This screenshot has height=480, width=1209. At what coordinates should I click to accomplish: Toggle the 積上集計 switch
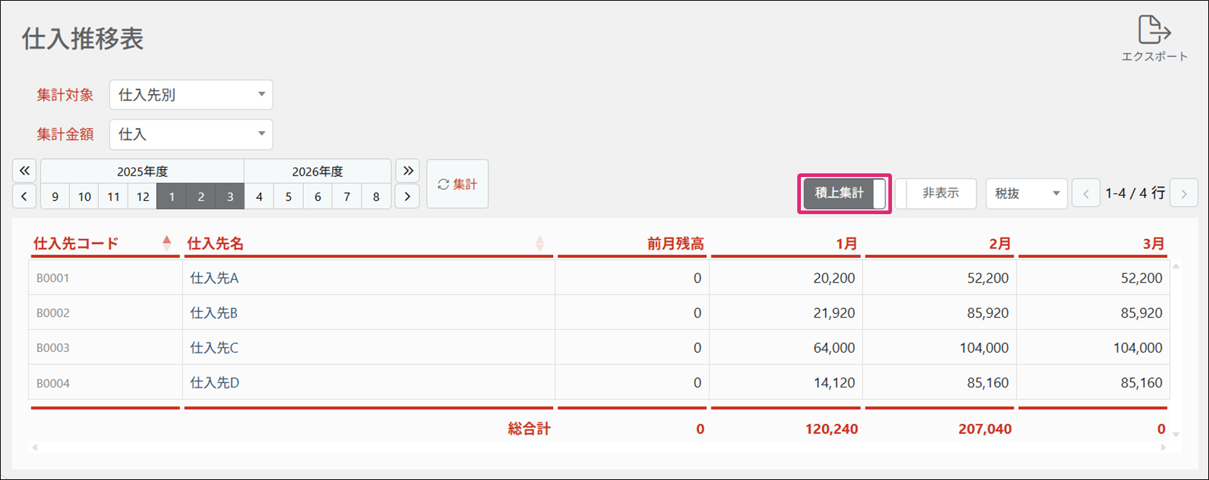pos(845,194)
